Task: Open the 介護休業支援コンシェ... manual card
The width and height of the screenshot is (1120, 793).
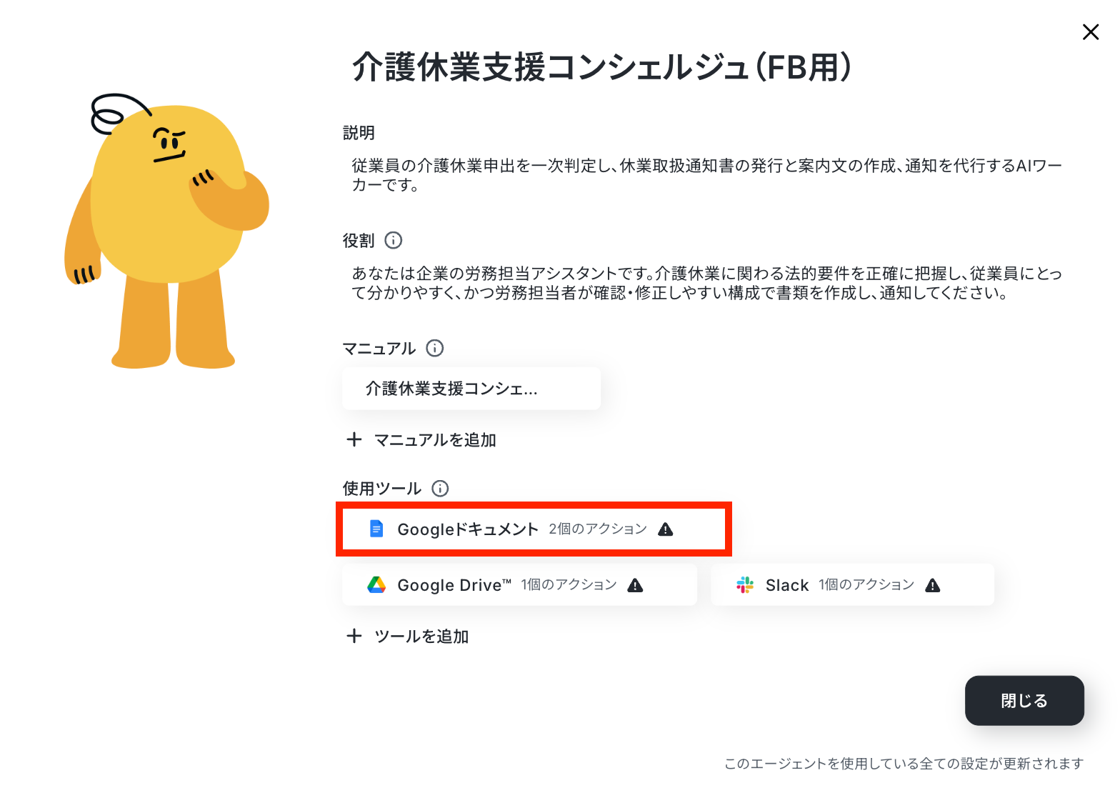Action: 471,389
